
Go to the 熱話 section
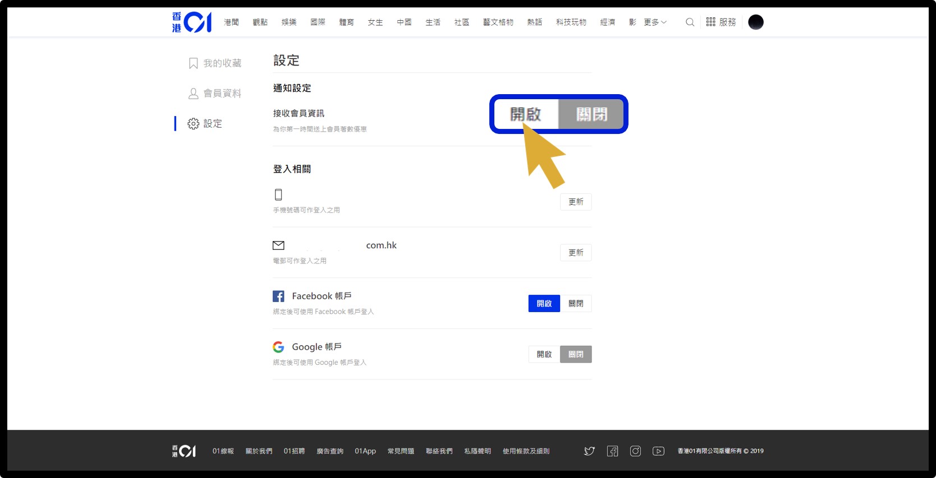[x=535, y=22]
